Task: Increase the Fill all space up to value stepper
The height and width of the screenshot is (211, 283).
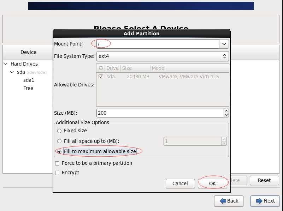Action: (224, 139)
